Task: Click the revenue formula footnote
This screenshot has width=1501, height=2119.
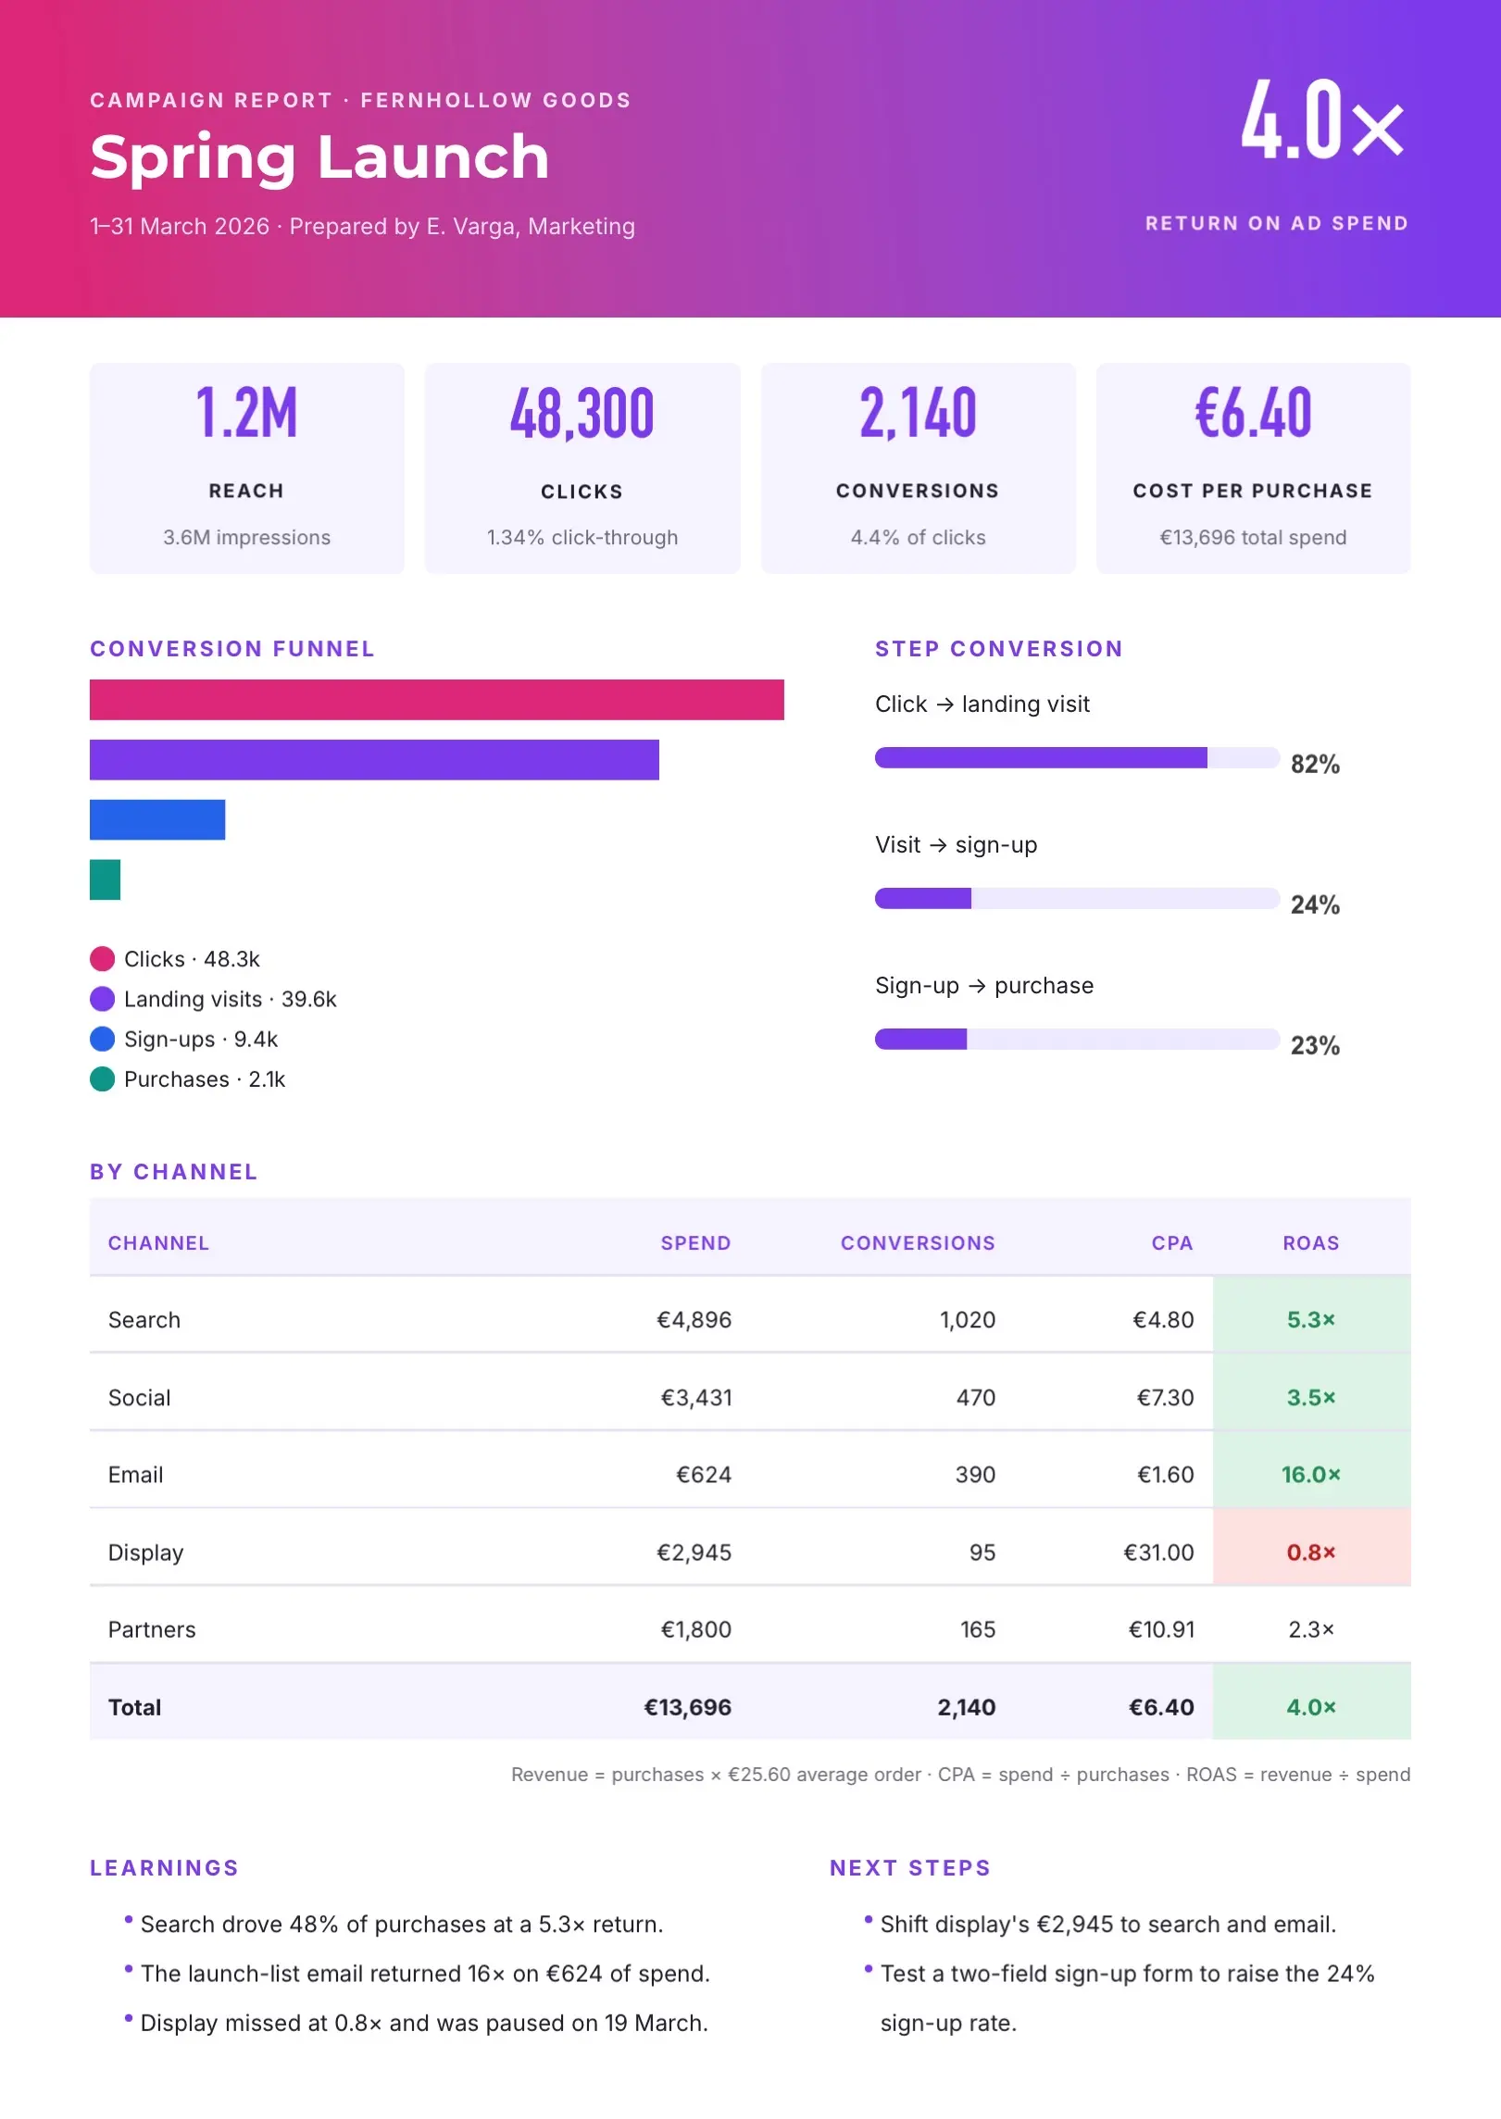Action: point(960,1775)
